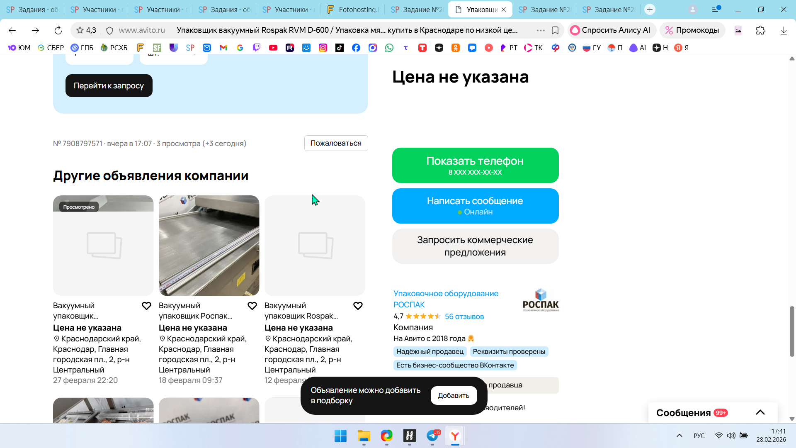Favorite the second Роспак listing heart
Screen dimensions: 796x448
pyautogui.click(x=252, y=306)
